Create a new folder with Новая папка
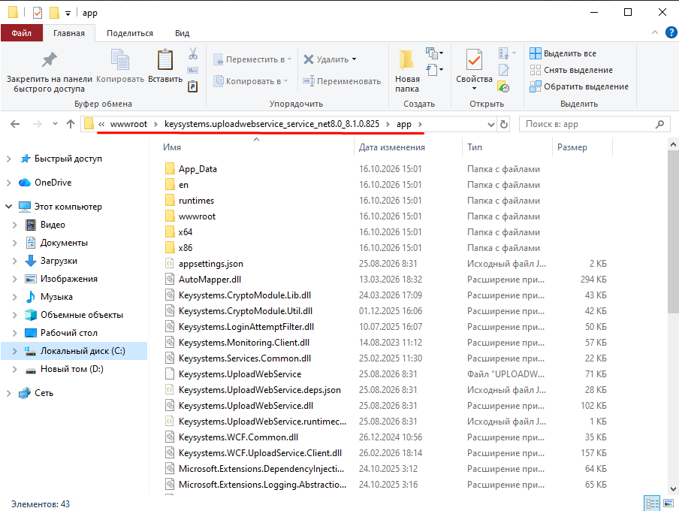This screenshot has height=511, width=679. click(407, 71)
